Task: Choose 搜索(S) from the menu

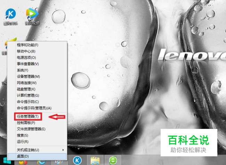Action: [37, 135]
